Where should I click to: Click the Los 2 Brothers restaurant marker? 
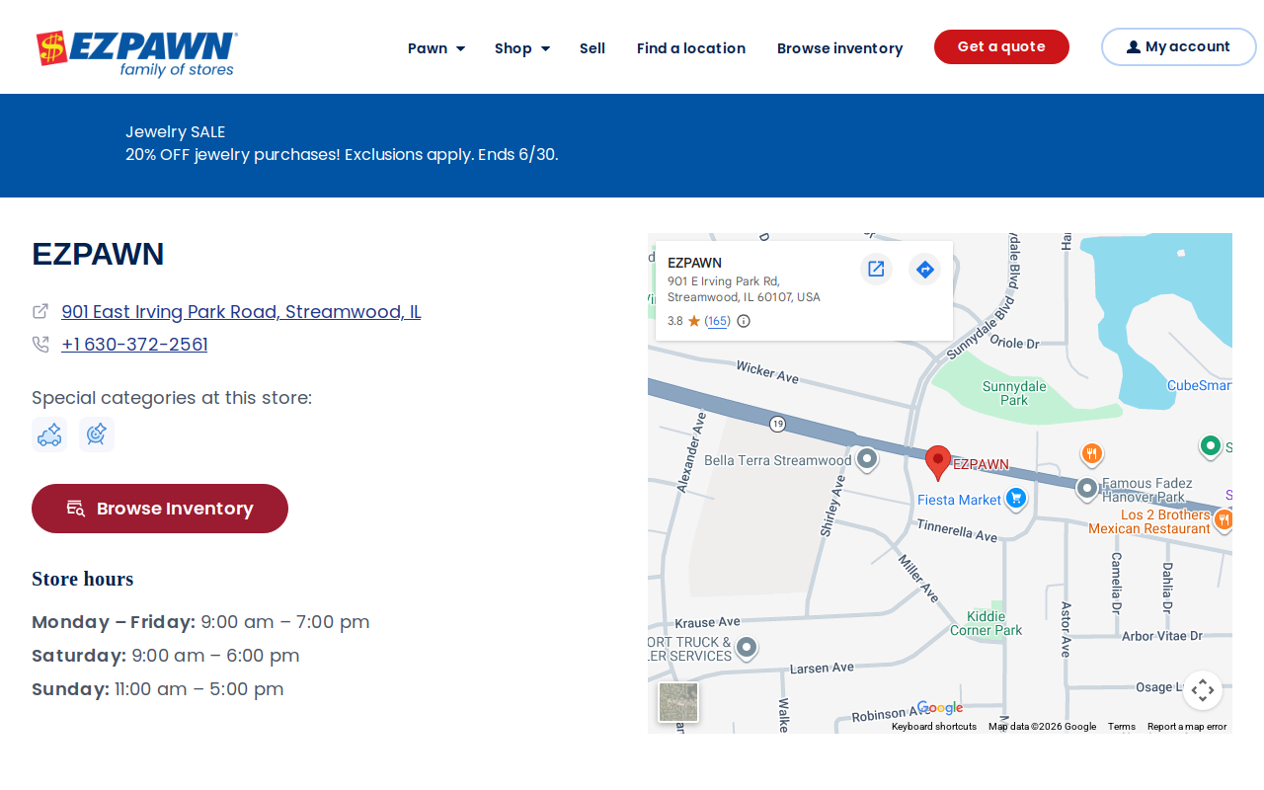(x=1224, y=518)
